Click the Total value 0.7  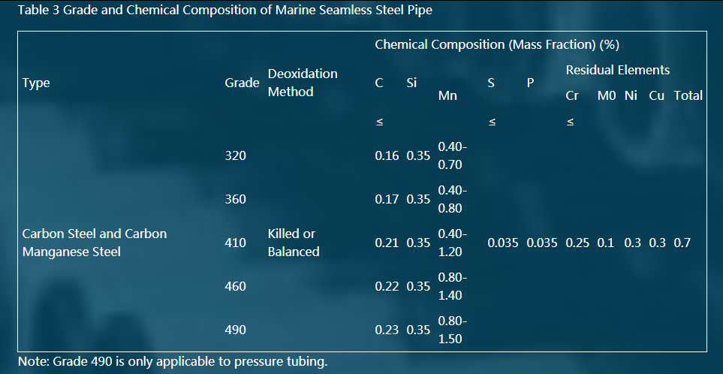point(682,243)
